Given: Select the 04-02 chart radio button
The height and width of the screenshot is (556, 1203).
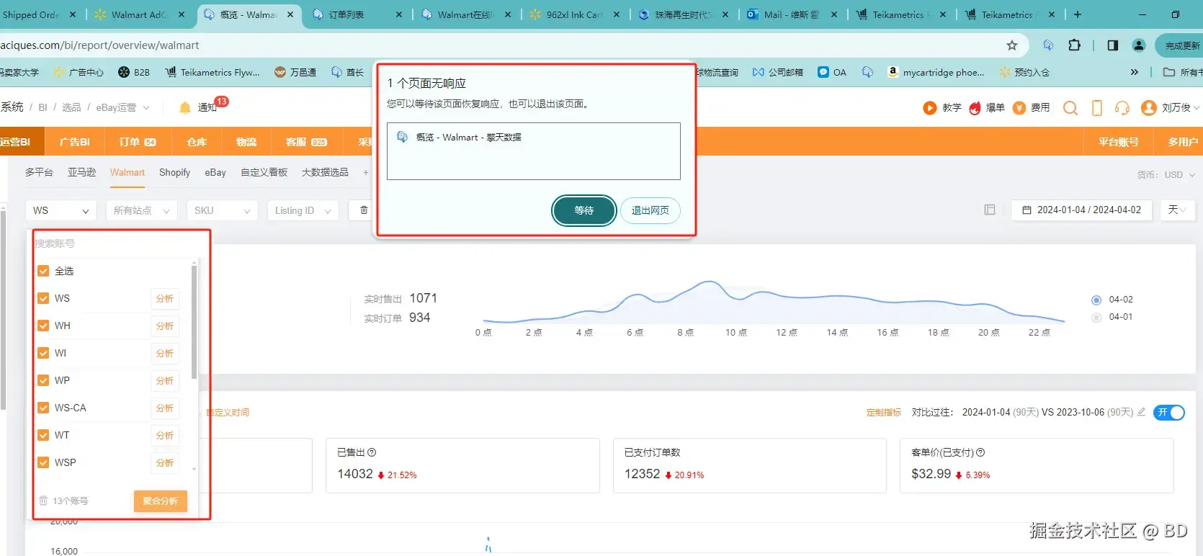Looking at the screenshot, I should [1096, 300].
